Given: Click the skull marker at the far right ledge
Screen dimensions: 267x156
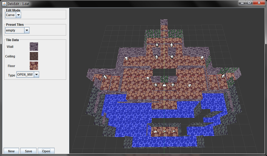Looking at the screenshot, I should pyautogui.click(x=223, y=76).
